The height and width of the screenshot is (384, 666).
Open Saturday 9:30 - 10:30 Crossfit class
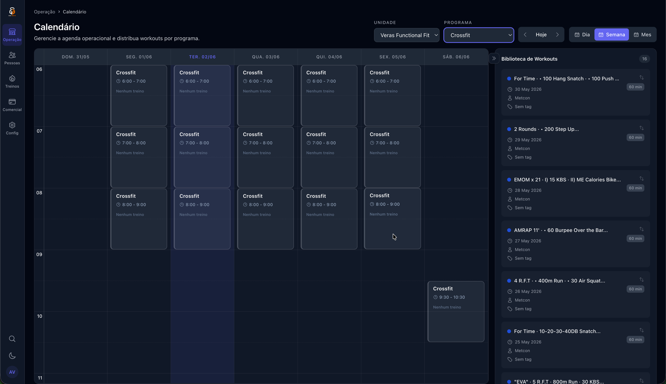456,312
